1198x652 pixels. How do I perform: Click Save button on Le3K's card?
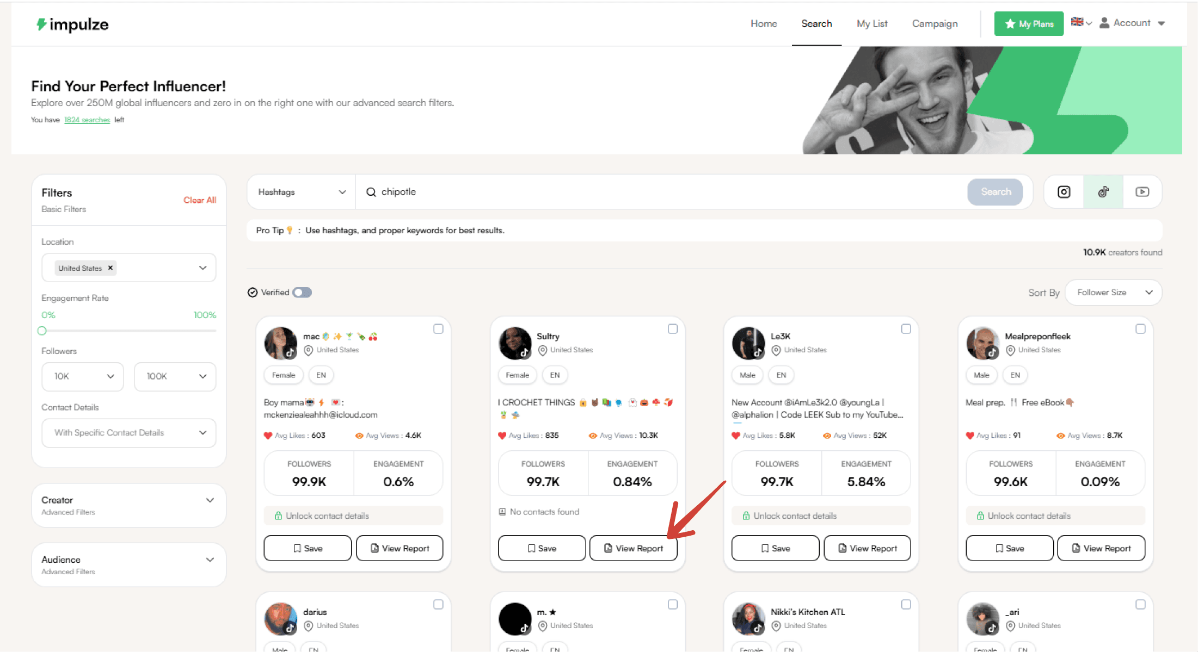[774, 549]
